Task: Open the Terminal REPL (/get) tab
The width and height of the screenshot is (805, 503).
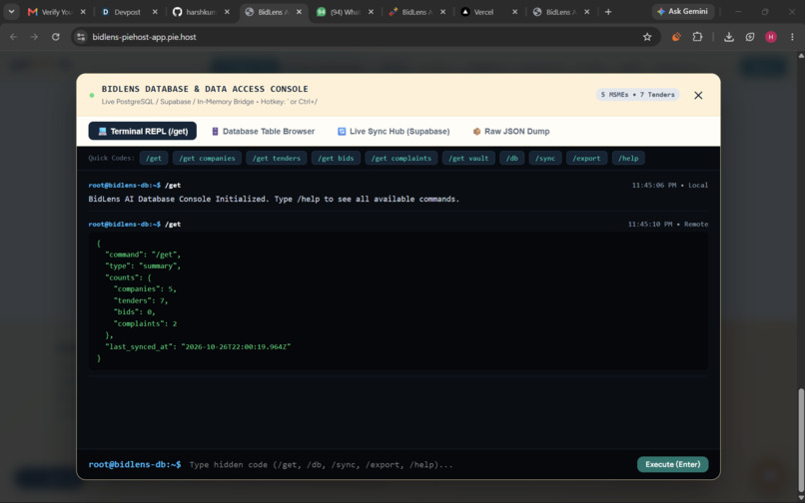Action: coord(142,131)
